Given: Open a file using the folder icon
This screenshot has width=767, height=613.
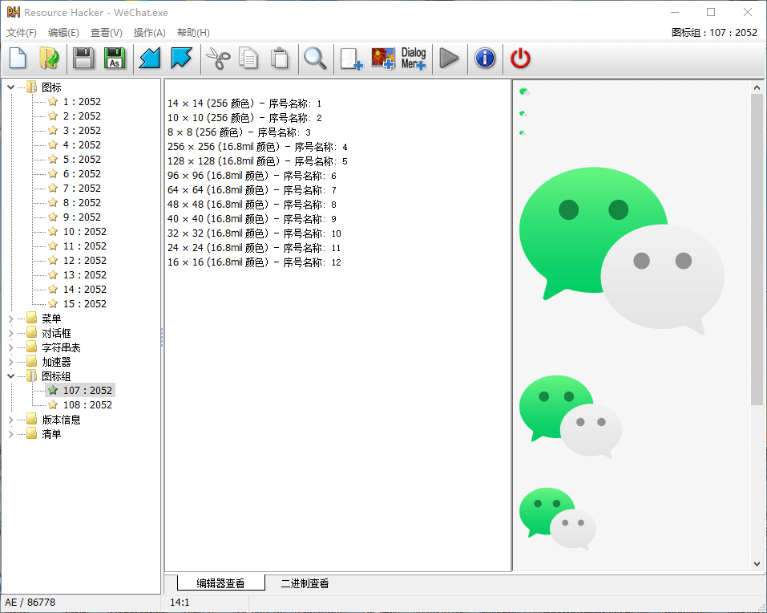Looking at the screenshot, I should point(50,59).
